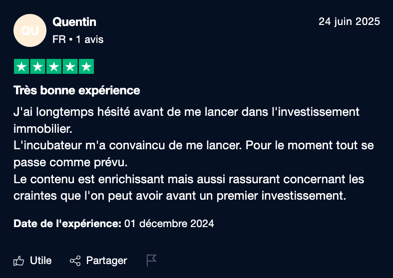
Task: Click the fourth green star
Action: pos(70,66)
